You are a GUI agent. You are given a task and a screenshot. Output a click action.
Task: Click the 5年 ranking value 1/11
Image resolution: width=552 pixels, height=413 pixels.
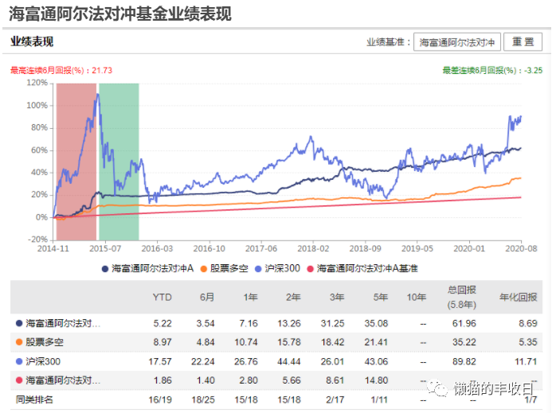pos(379,399)
